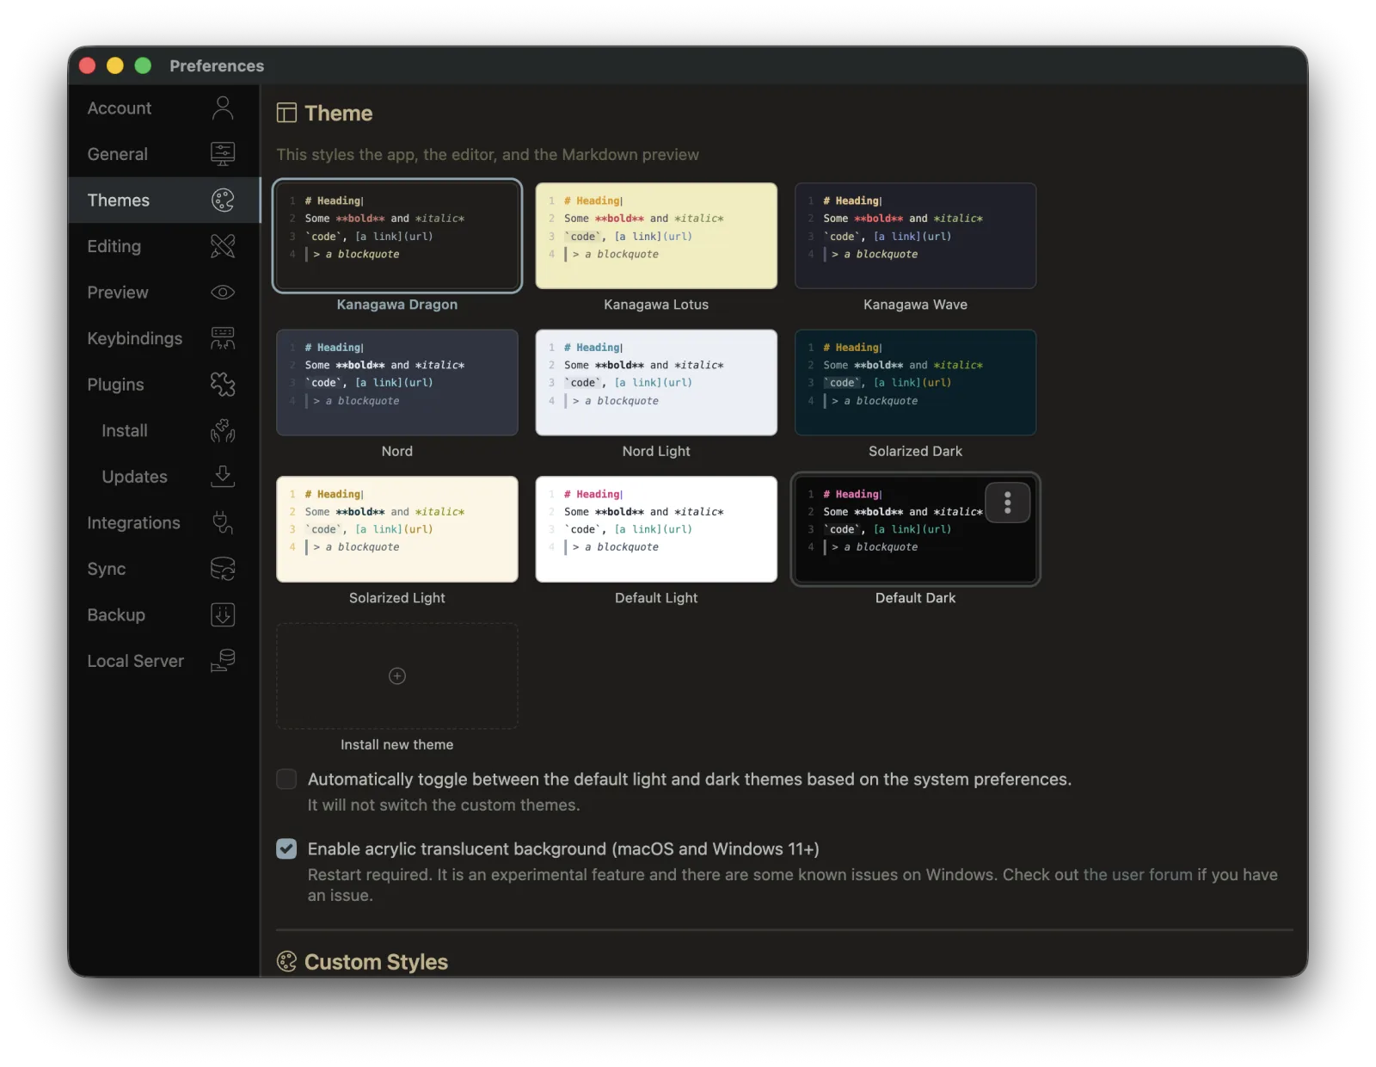Click the Plugins puzzle piece icon

click(x=223, y=385)
